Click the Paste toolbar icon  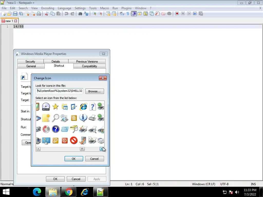[59, 14]
